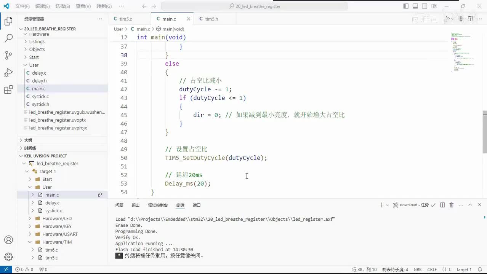This screenshot has width=487, height=274.
Task: Open the Source Control view icon
Action: tap(8, 56)
